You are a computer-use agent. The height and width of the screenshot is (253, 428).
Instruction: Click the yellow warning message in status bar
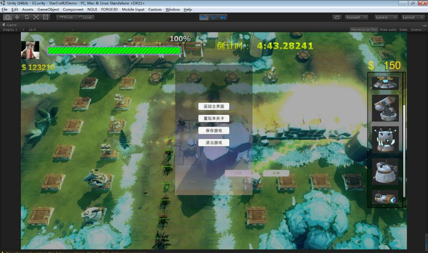74,252
